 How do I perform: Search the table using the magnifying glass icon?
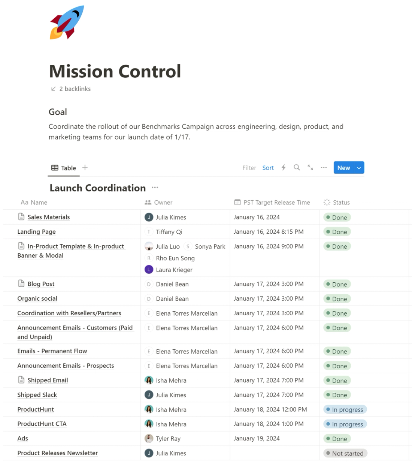(x=297, y=168)
